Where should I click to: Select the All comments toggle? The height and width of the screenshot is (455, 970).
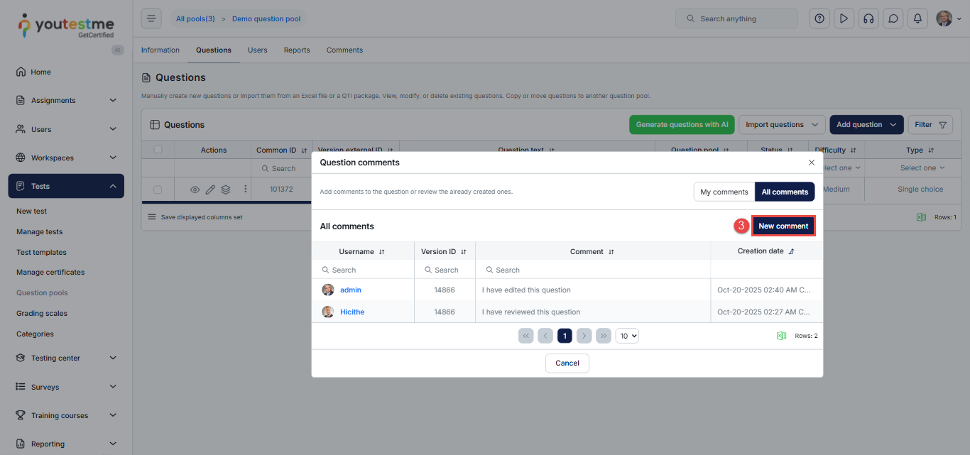785,192
